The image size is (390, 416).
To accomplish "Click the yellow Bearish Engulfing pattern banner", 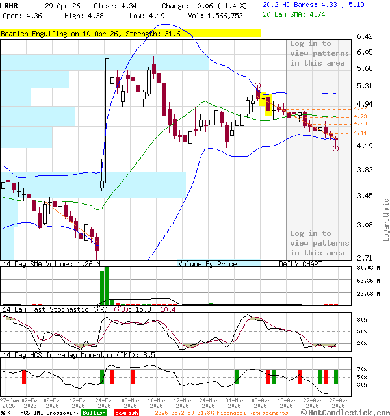I will 130,33.
